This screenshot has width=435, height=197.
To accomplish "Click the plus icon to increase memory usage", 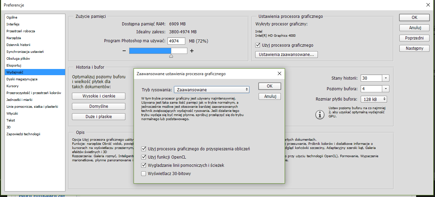I will click(192, 51).
